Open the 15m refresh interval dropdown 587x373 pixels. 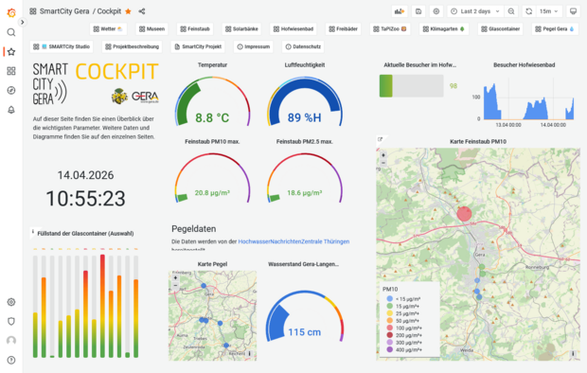click(x=549, y=11)
